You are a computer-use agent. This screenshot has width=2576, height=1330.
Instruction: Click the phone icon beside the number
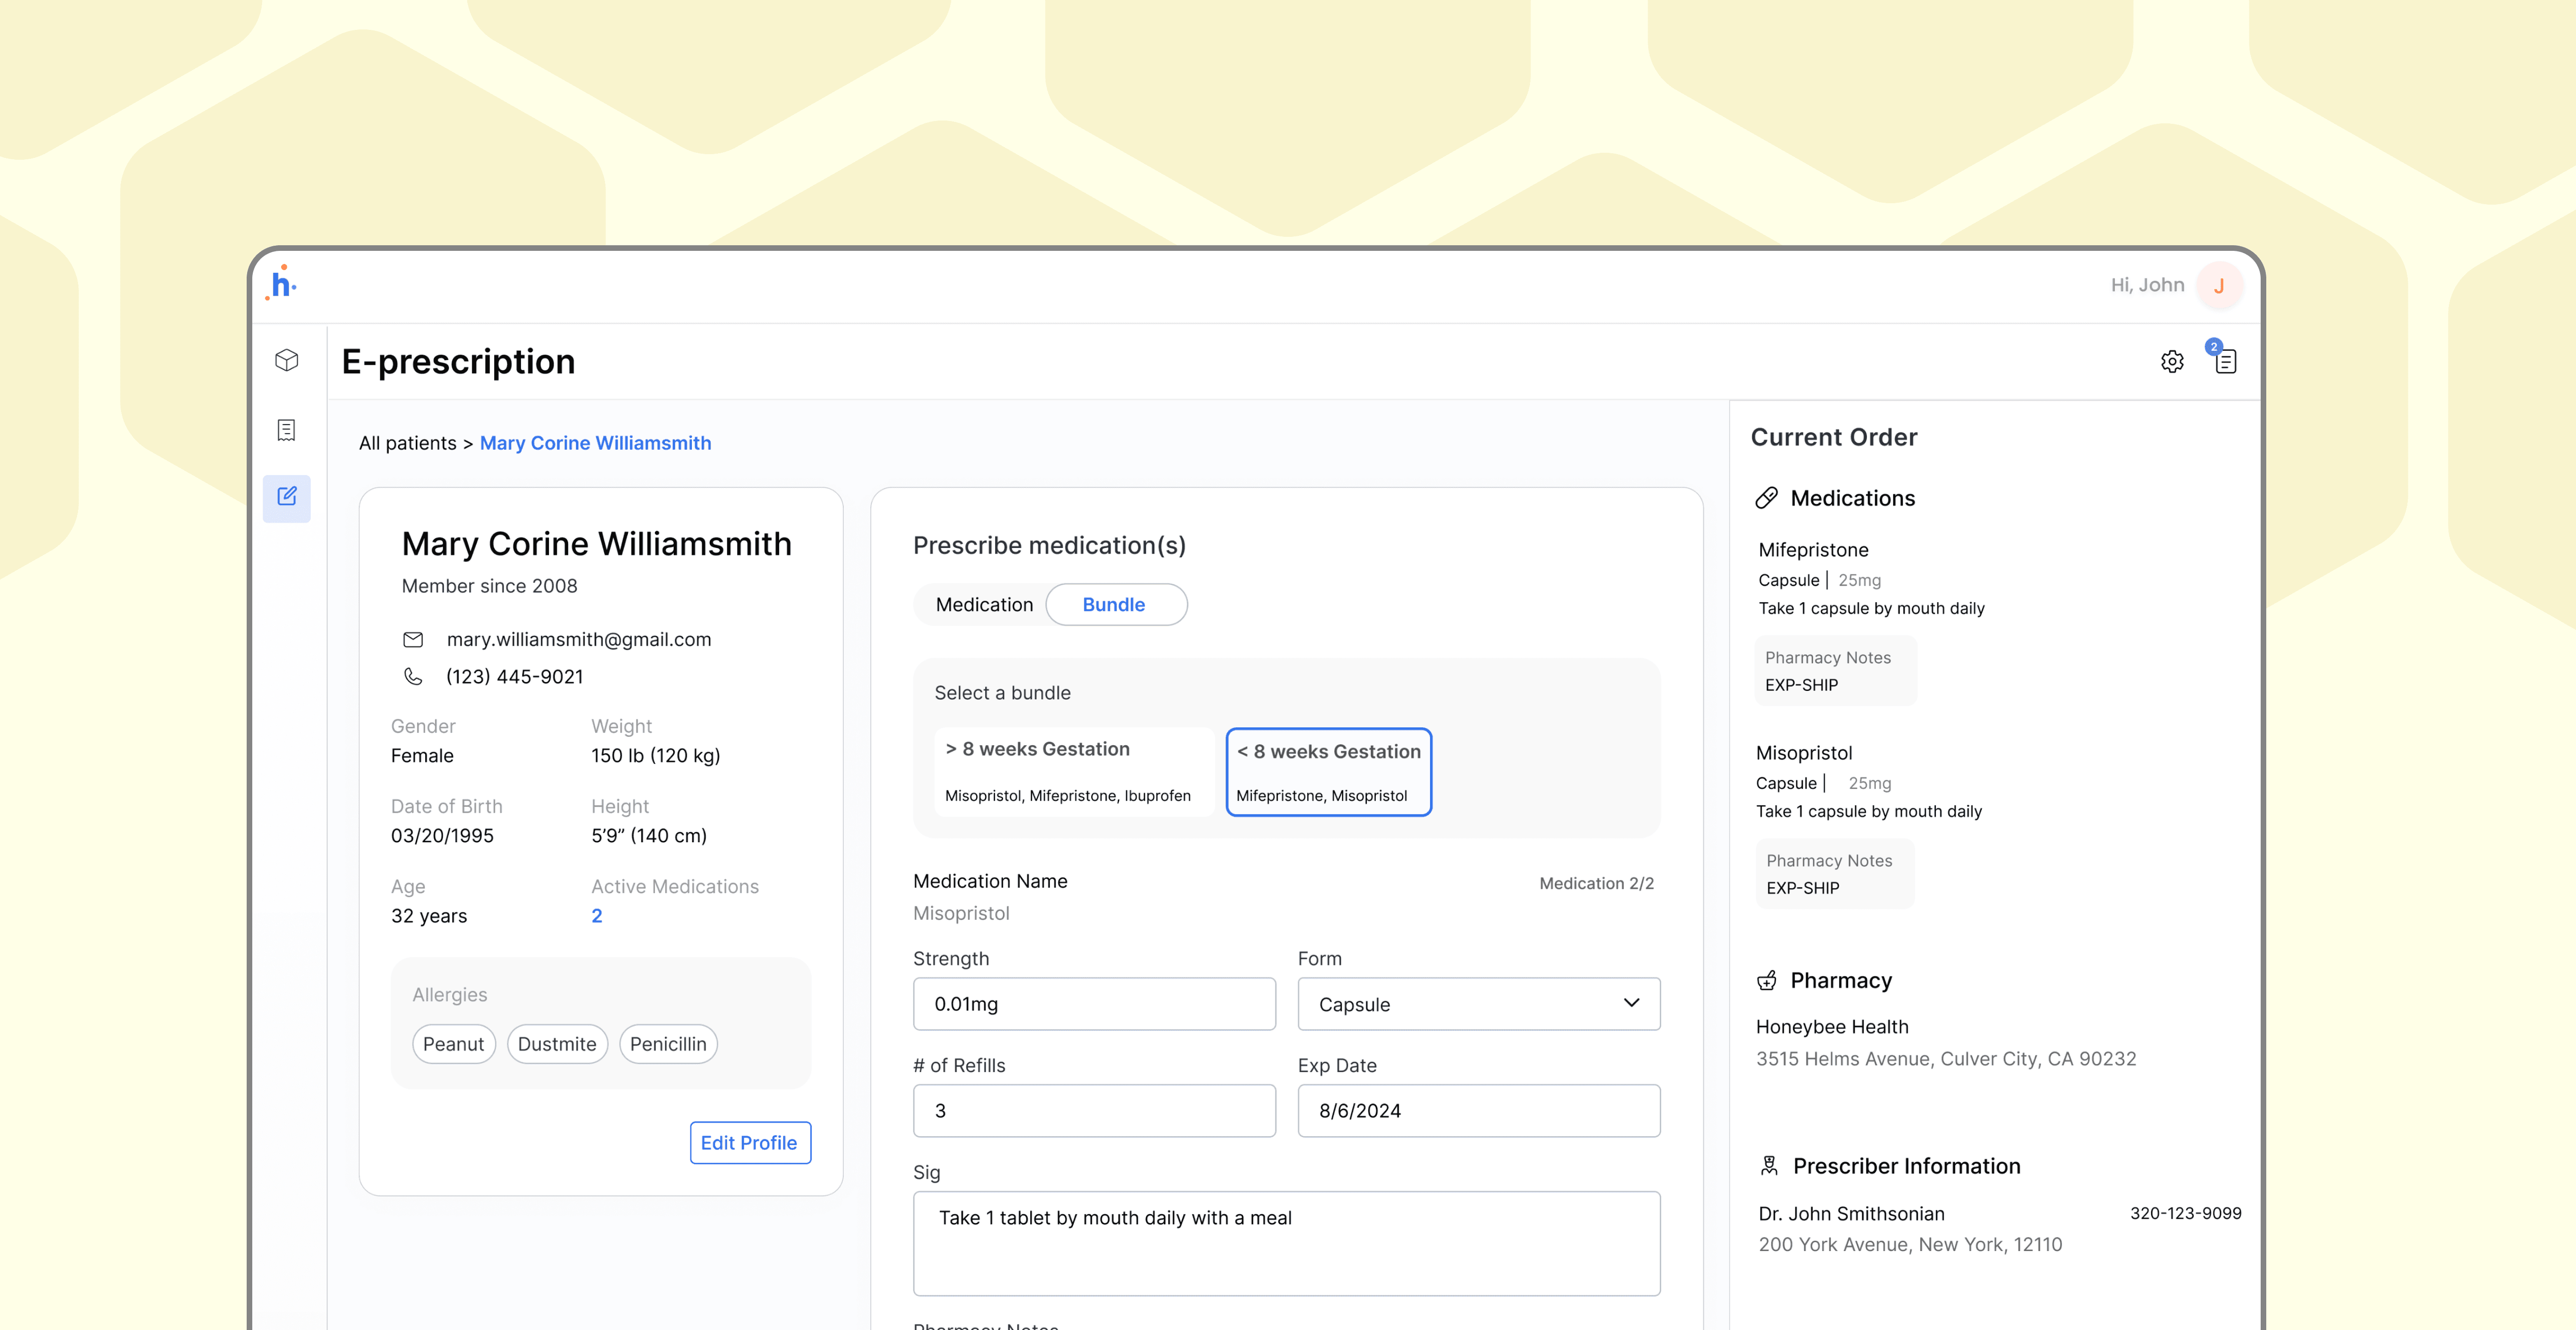(x=413, y=677)
